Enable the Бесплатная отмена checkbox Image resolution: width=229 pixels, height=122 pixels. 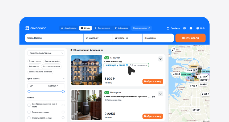[29, 112]
